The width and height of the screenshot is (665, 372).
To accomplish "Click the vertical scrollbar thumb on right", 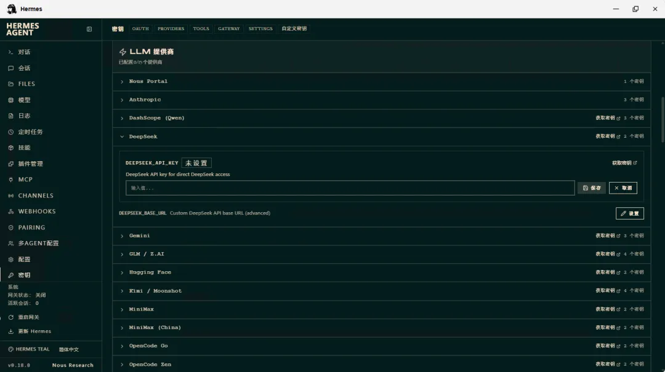I will pyautogui.click(x=663, y=120).
